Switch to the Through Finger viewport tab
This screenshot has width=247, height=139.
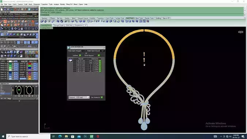(58, 25)
